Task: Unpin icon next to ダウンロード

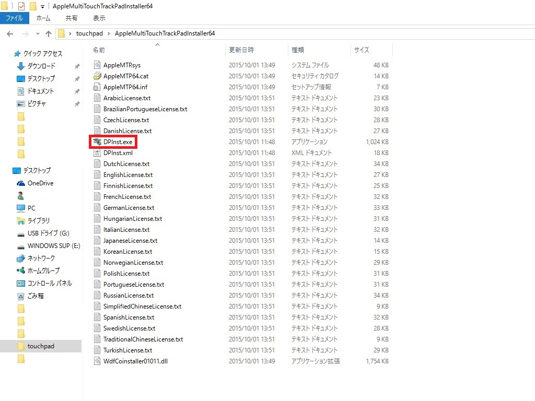Action: click(77, 66)
